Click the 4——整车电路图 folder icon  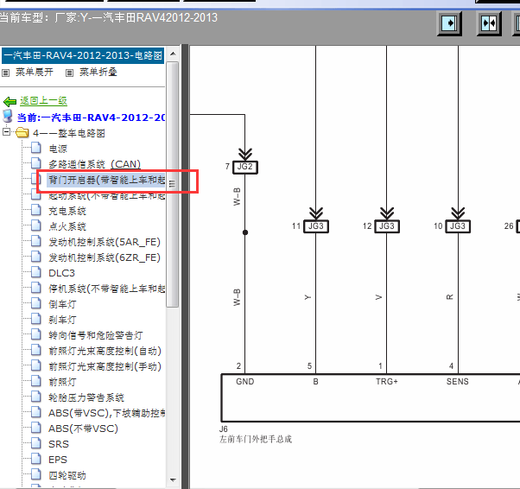point(22,133)
